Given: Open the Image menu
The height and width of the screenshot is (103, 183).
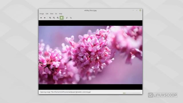Looking at the screenshot, I should point(42,14).
